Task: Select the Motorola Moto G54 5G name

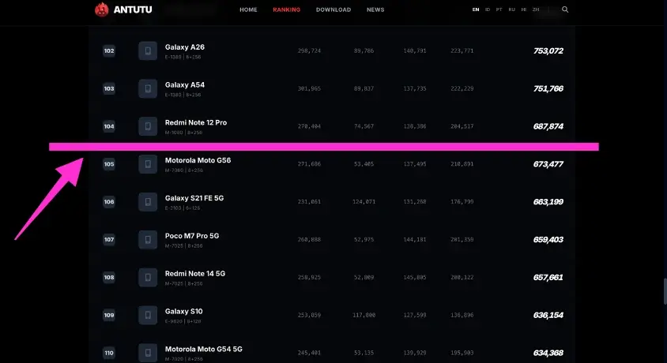Action: point(204,350)
